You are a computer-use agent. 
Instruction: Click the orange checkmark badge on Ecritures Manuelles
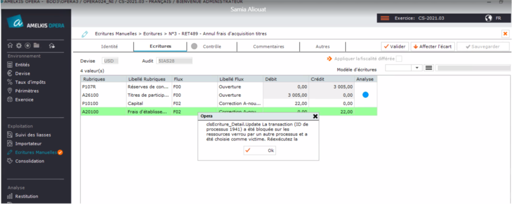click(x=60, y=152)
